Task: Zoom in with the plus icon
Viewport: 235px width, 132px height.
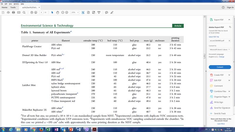Action: click(67, 13)
